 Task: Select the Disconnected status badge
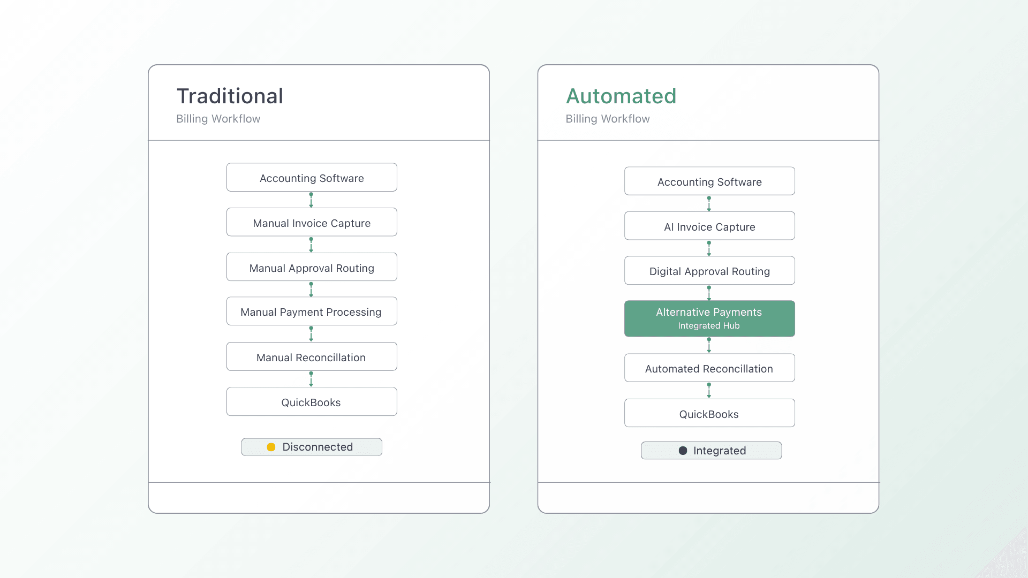tap(312, 447)
